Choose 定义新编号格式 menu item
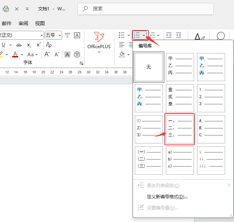 tap(183, 196)
